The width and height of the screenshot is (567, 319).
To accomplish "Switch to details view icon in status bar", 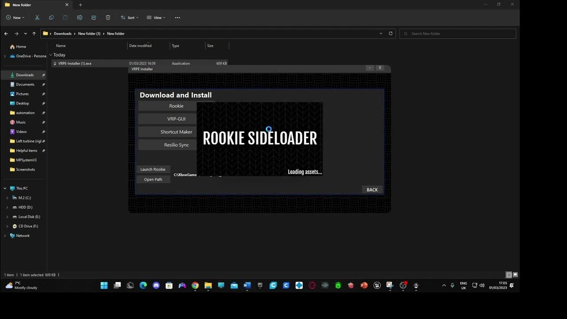I will [x=509, y=275].
